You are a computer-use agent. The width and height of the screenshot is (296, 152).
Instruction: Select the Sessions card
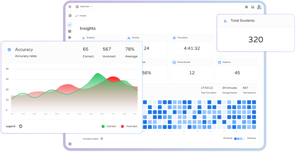[237, 69]
